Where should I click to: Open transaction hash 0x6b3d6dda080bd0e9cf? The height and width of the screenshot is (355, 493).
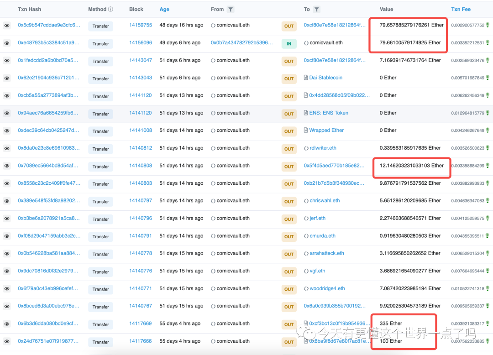(48, 323)
